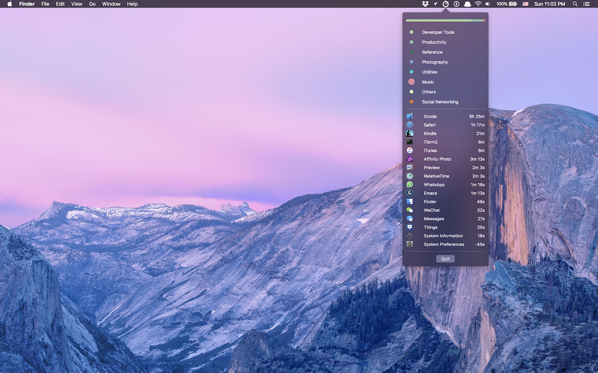598x373 pixels.
Task: Open the Dropbox menu bar icon
Action: coord(425,4)
